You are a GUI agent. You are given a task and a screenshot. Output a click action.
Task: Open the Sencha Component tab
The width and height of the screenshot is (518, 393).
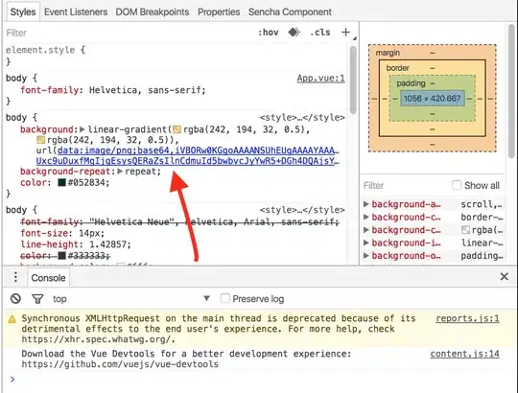click(x=290, y=12)
